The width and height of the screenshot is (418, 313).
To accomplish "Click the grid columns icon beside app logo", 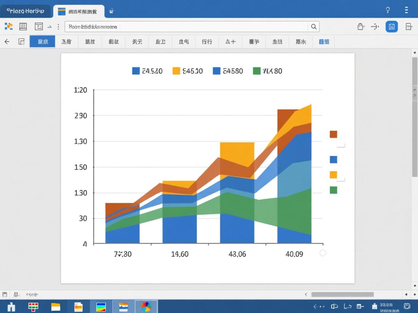I will click(x=23, y=26).
